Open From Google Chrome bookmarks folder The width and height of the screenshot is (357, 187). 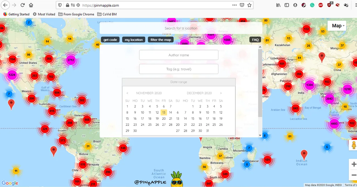point(76,14)
